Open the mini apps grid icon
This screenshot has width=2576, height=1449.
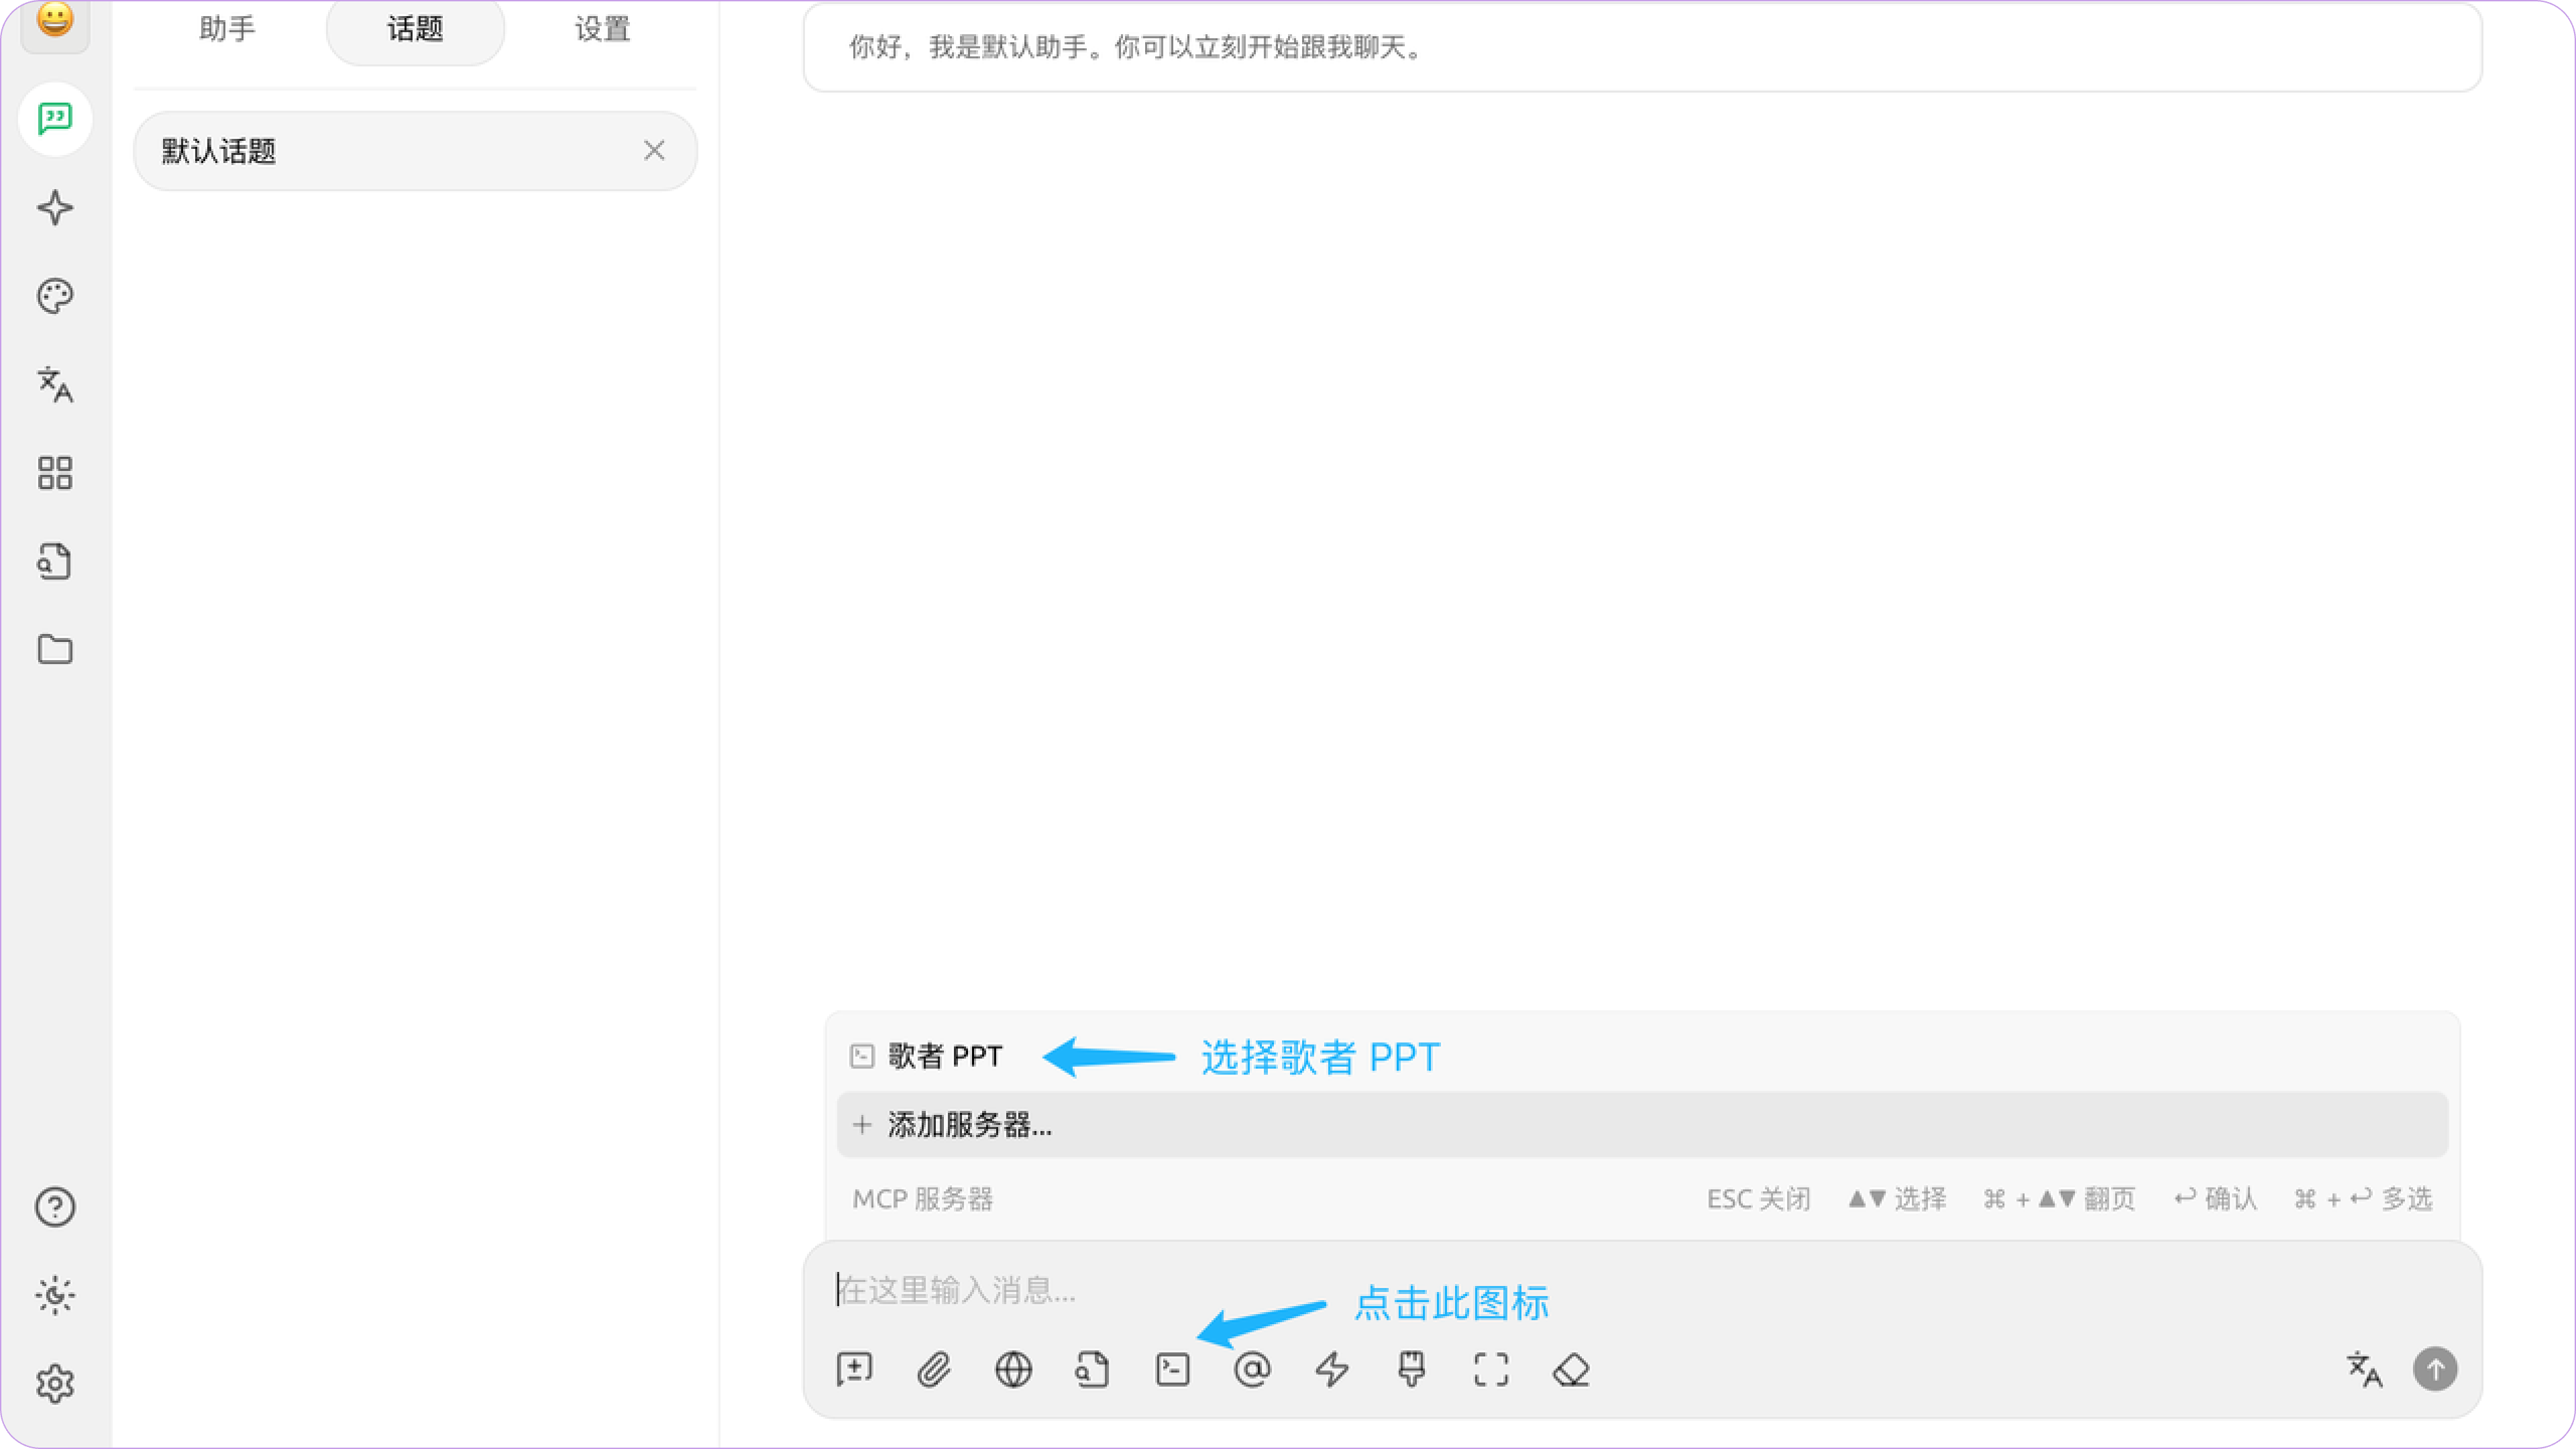55,473
